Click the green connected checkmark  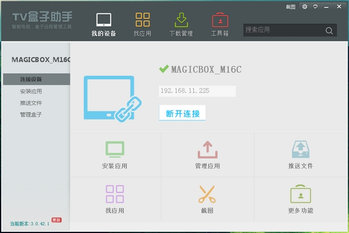(x=164, y=69)
